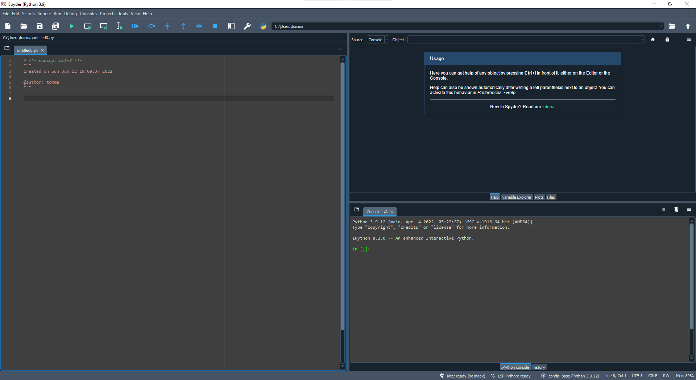This screenshot has height=380, width=696.
Task: Run file with green play button
Action: [71, 26]
